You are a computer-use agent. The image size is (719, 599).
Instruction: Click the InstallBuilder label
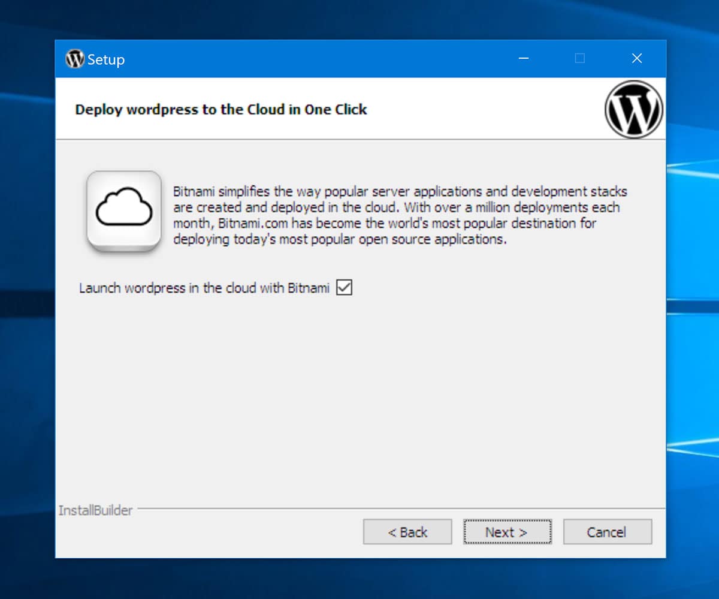pyautogui.click(x=95, y=511)
